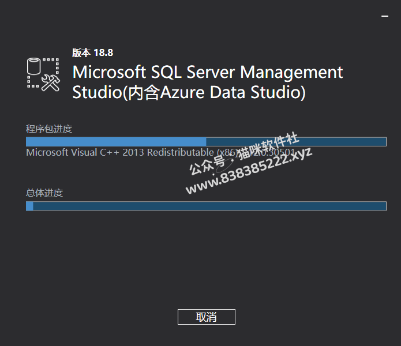Click the 总体进度 overall progress bar
401x346 pixels.
tap(206, 206)
